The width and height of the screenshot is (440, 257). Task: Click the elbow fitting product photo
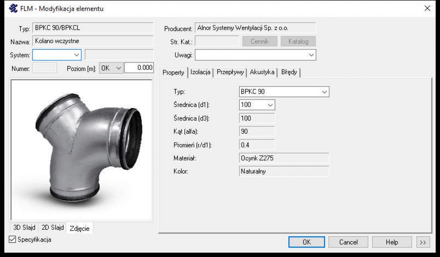pyautogui.click(x=82, y=150)
